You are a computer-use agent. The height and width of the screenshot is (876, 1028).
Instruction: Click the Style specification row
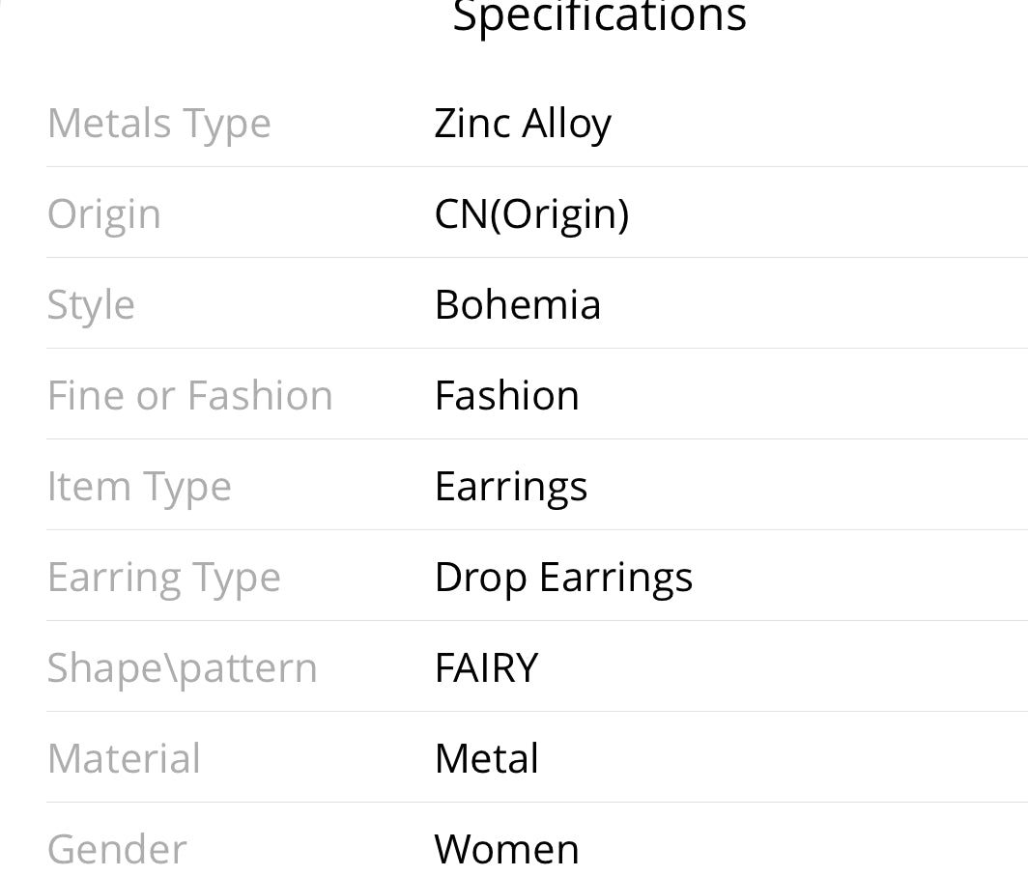(x=537, y=303)
